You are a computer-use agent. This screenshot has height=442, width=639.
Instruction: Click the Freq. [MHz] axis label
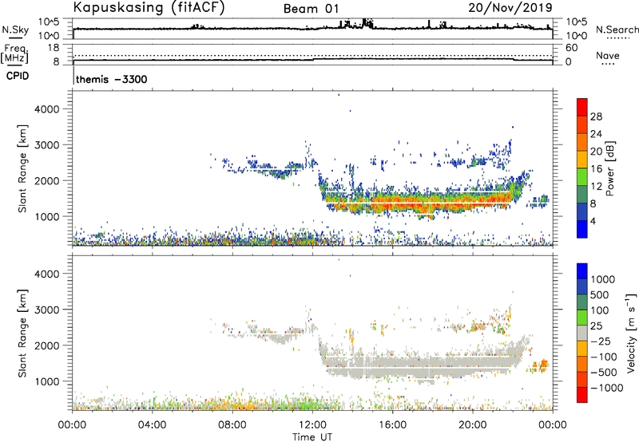pos(15,54)
